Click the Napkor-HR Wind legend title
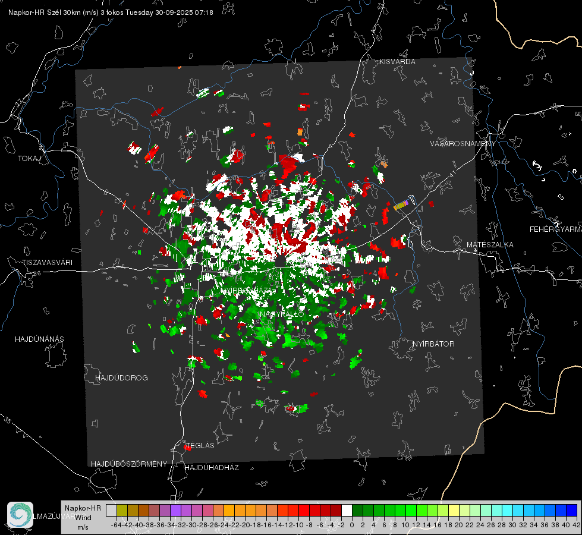The height and width of the screenshot is (535, 582). [x=83, y=518]
